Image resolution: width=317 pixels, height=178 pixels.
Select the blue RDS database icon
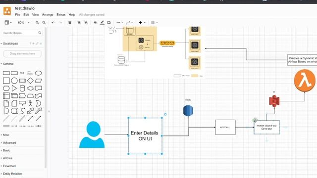coord(188,111)
